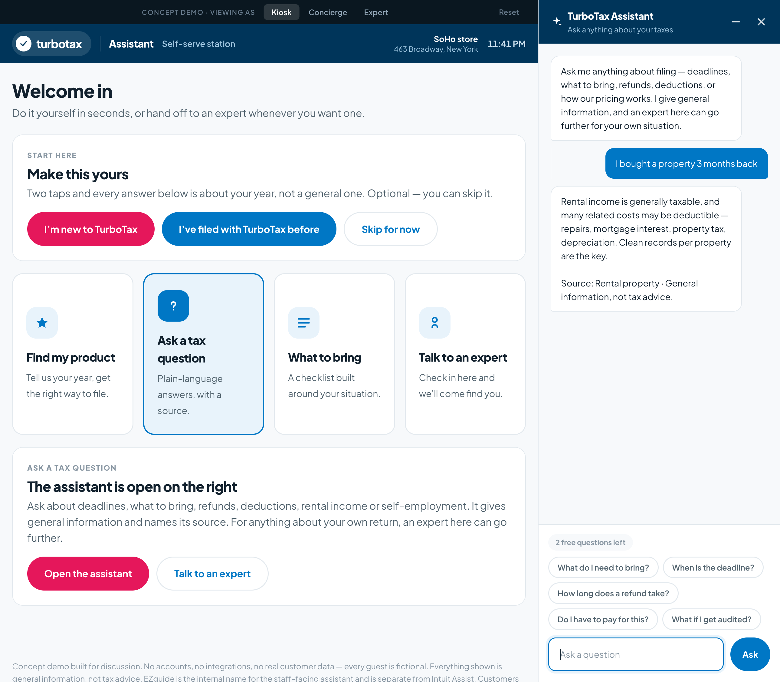Switch to the Expert view
Screen dimensions: 780x682
point(376,12)
